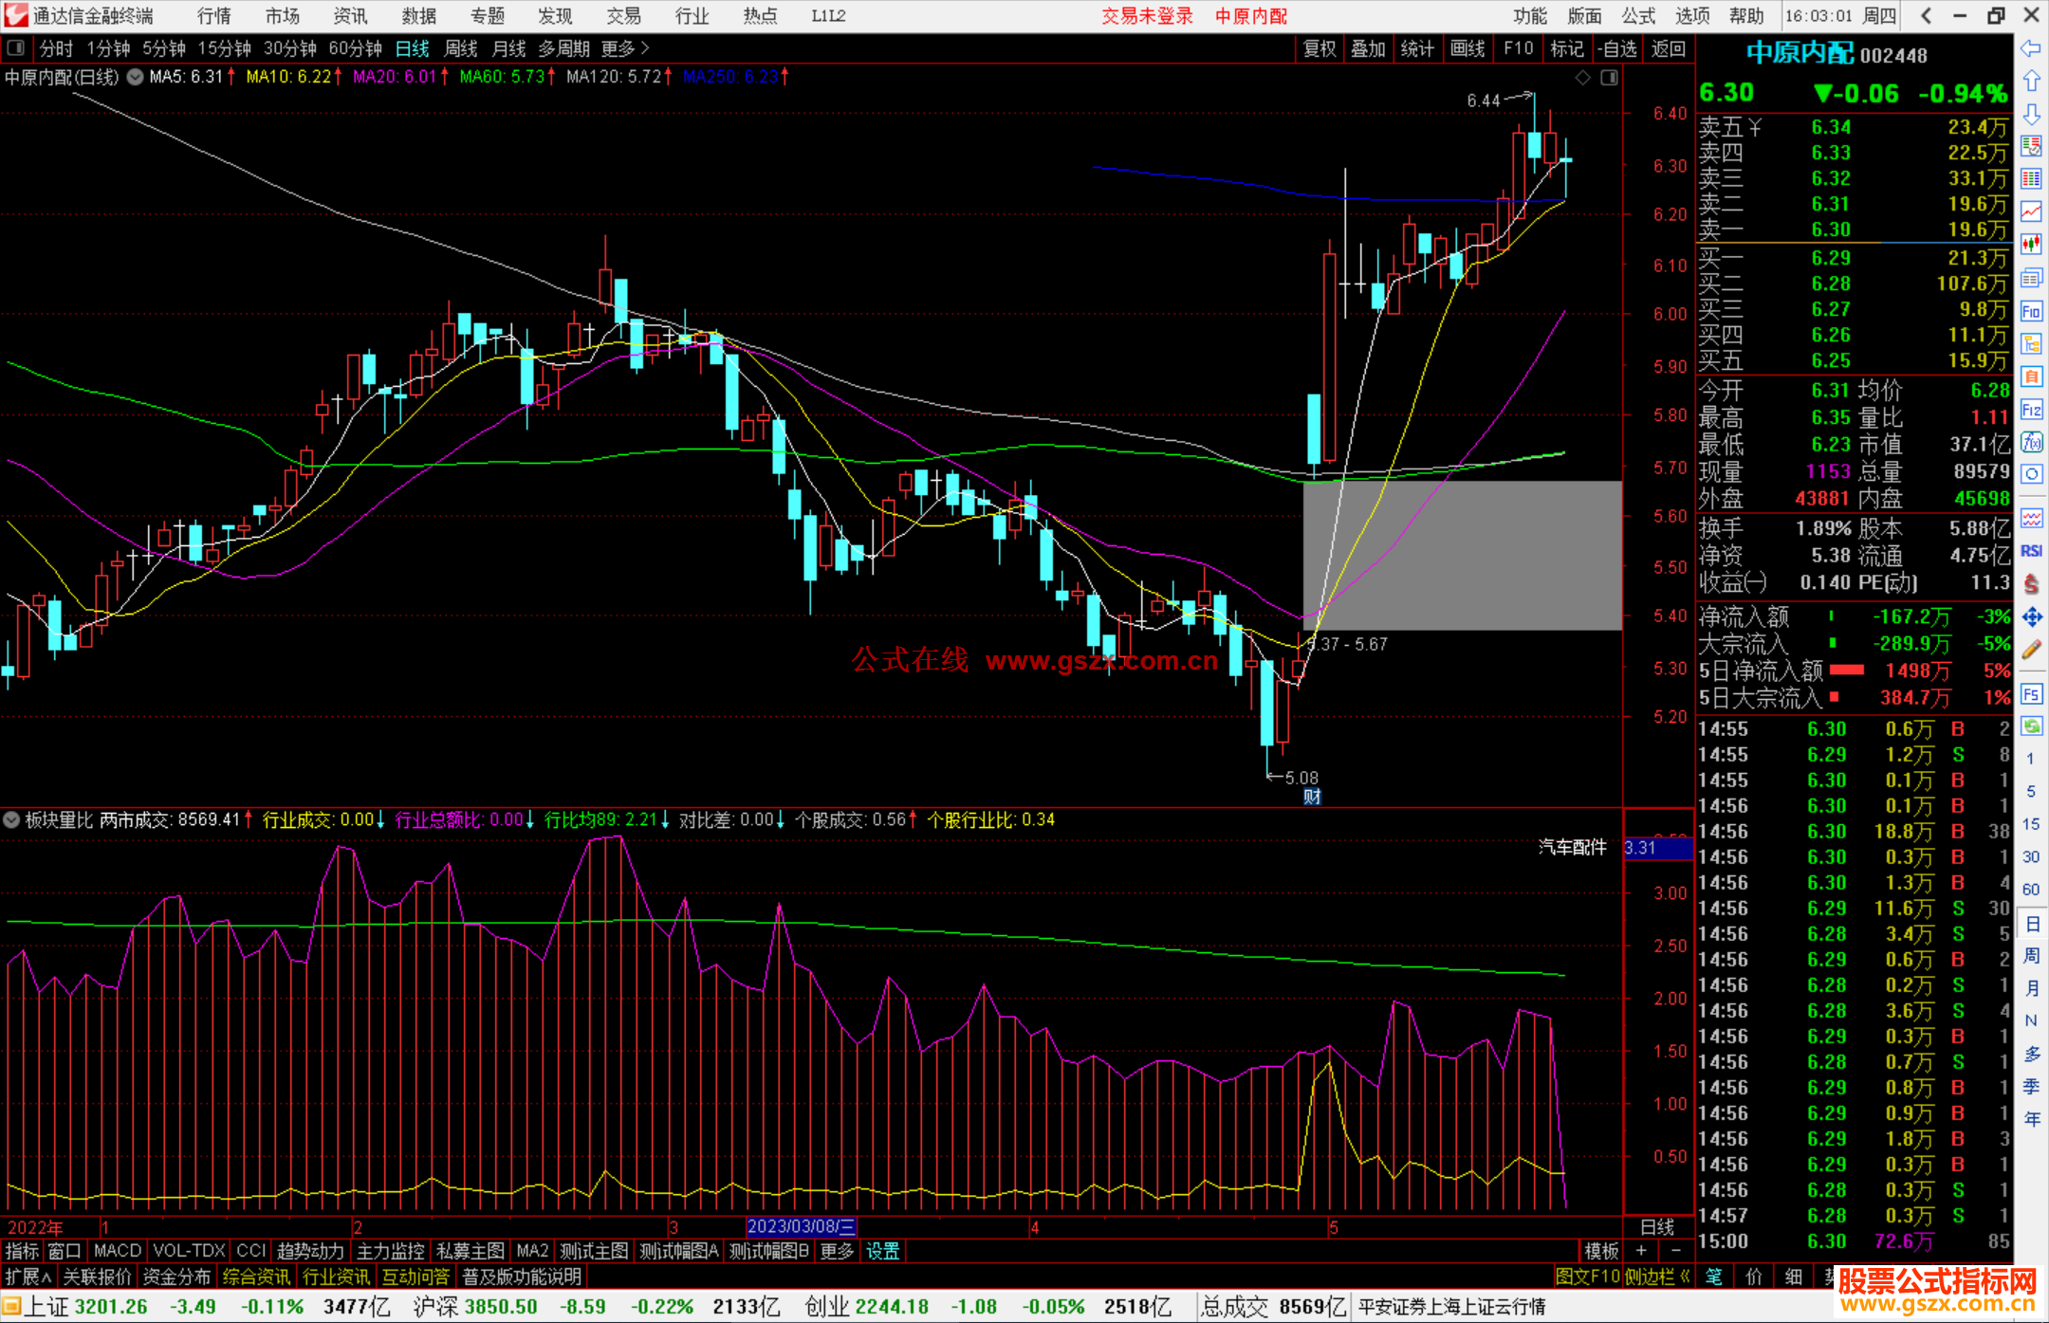Toggle the panel layout icon left of 分时

click(x=16, y=47)
